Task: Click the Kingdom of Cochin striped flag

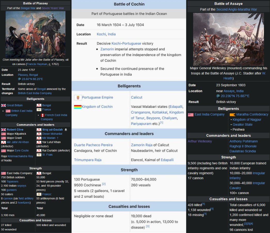Action: pos(78,107)
